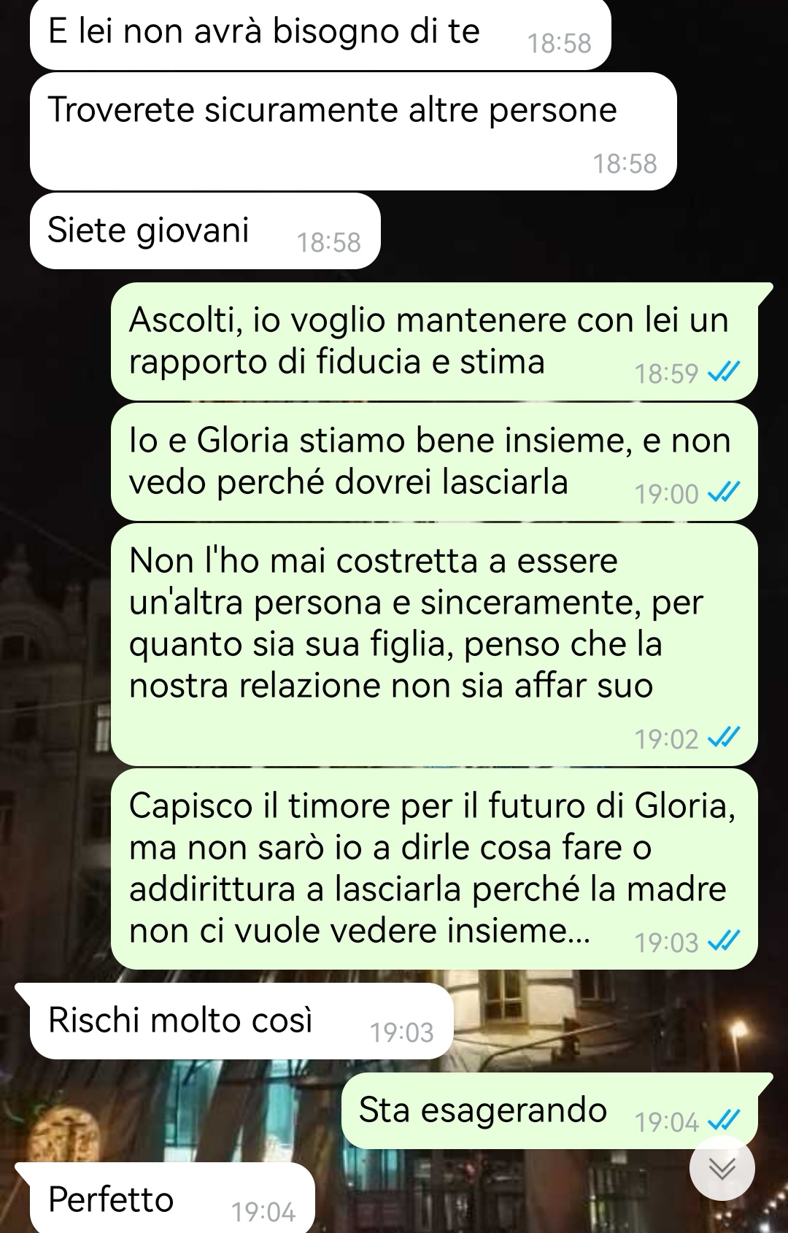Tap 'Troverete sicuramente altre persone' message
Viewport: 788px width, 1233px height.
click(x=353, y=131)
